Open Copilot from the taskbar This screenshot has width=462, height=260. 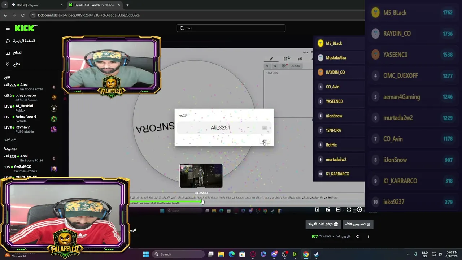tap(263, 254)
